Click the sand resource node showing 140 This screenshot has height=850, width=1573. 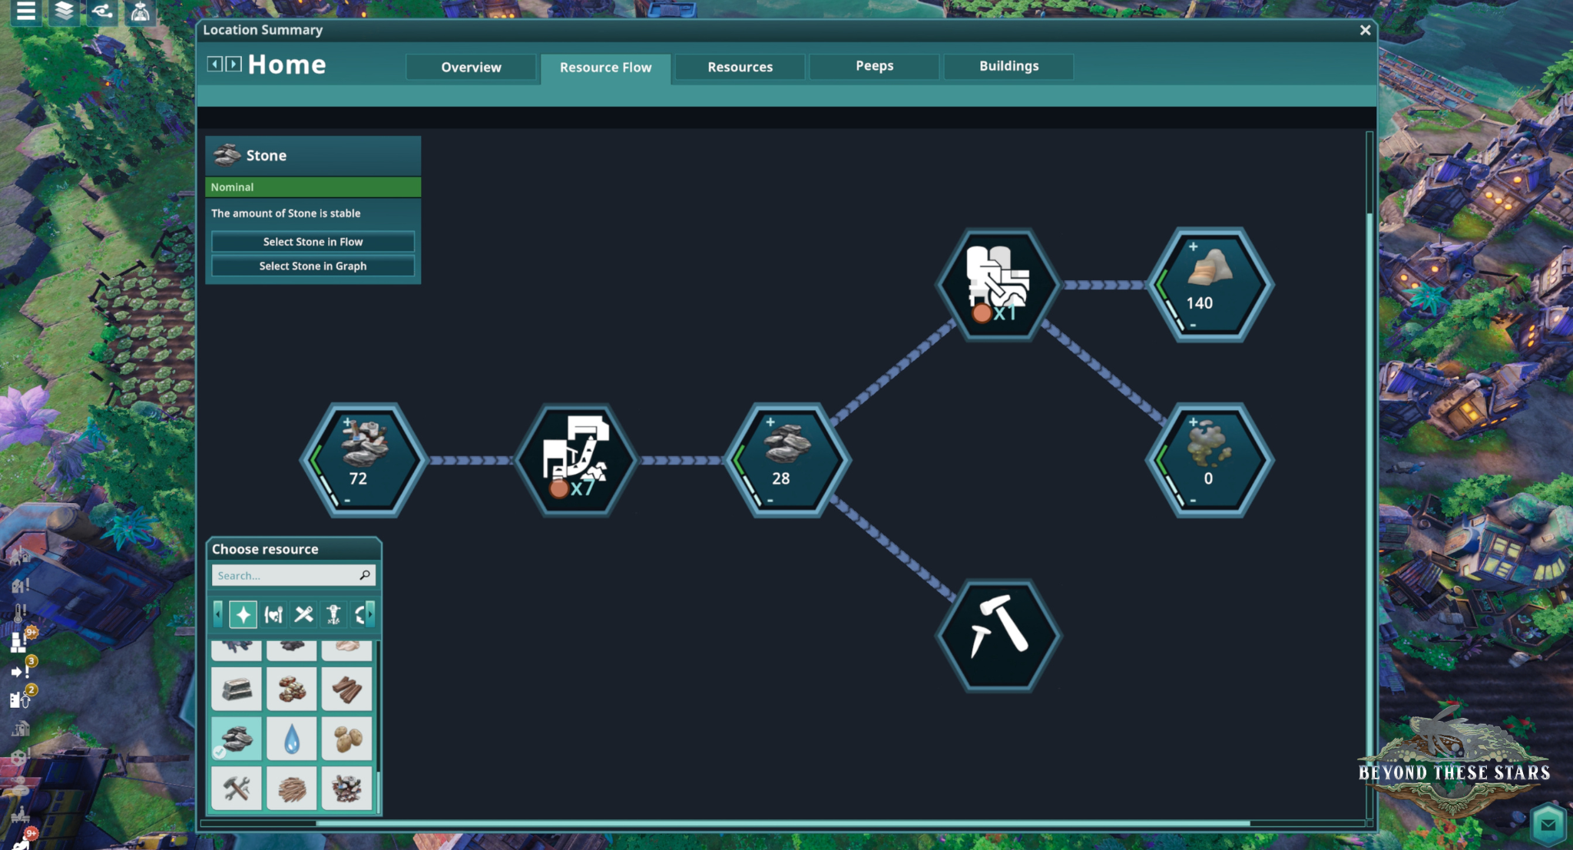pyautogui.click(x=1210, y=285)
